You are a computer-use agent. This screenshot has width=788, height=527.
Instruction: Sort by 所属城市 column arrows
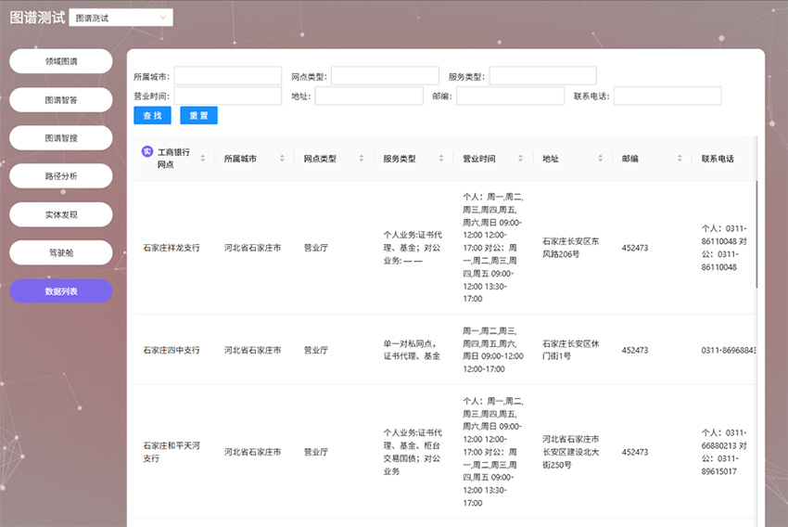coord(283,159)
